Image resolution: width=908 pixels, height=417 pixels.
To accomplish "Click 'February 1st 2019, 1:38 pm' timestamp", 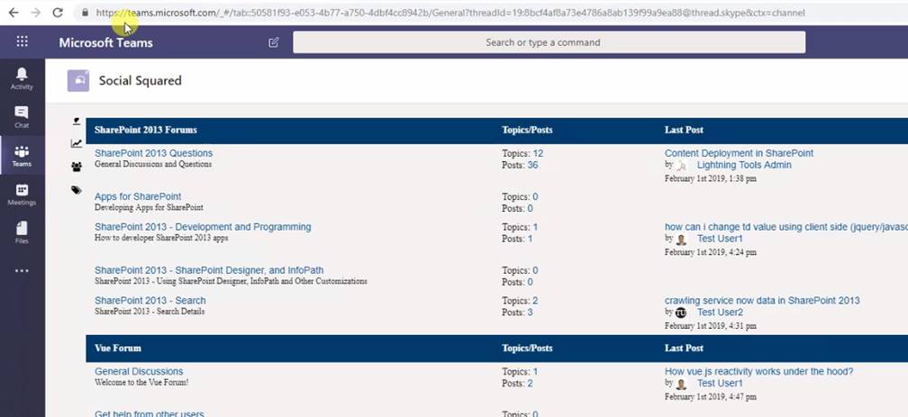I will 711,178.
